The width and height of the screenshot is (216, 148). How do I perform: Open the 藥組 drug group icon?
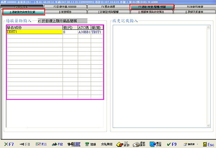coord(107,144)
